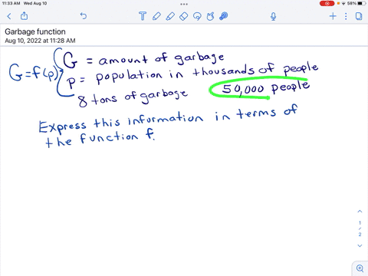Select the Eraser tool
Viewport: 368px width, 276px height.
(x=184, y=16)
